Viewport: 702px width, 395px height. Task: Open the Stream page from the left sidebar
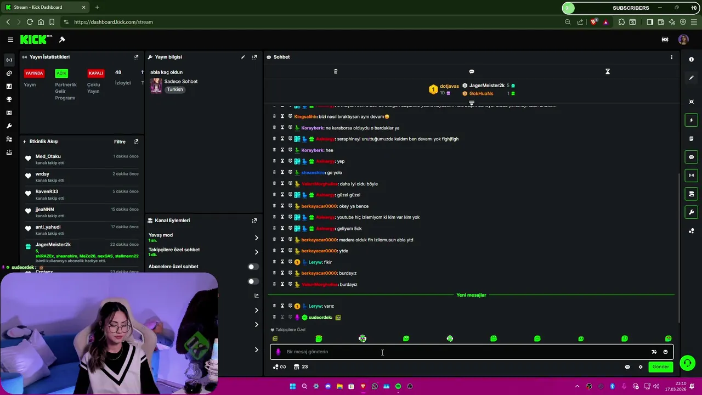pyautogui.click(x=9, y=60)
